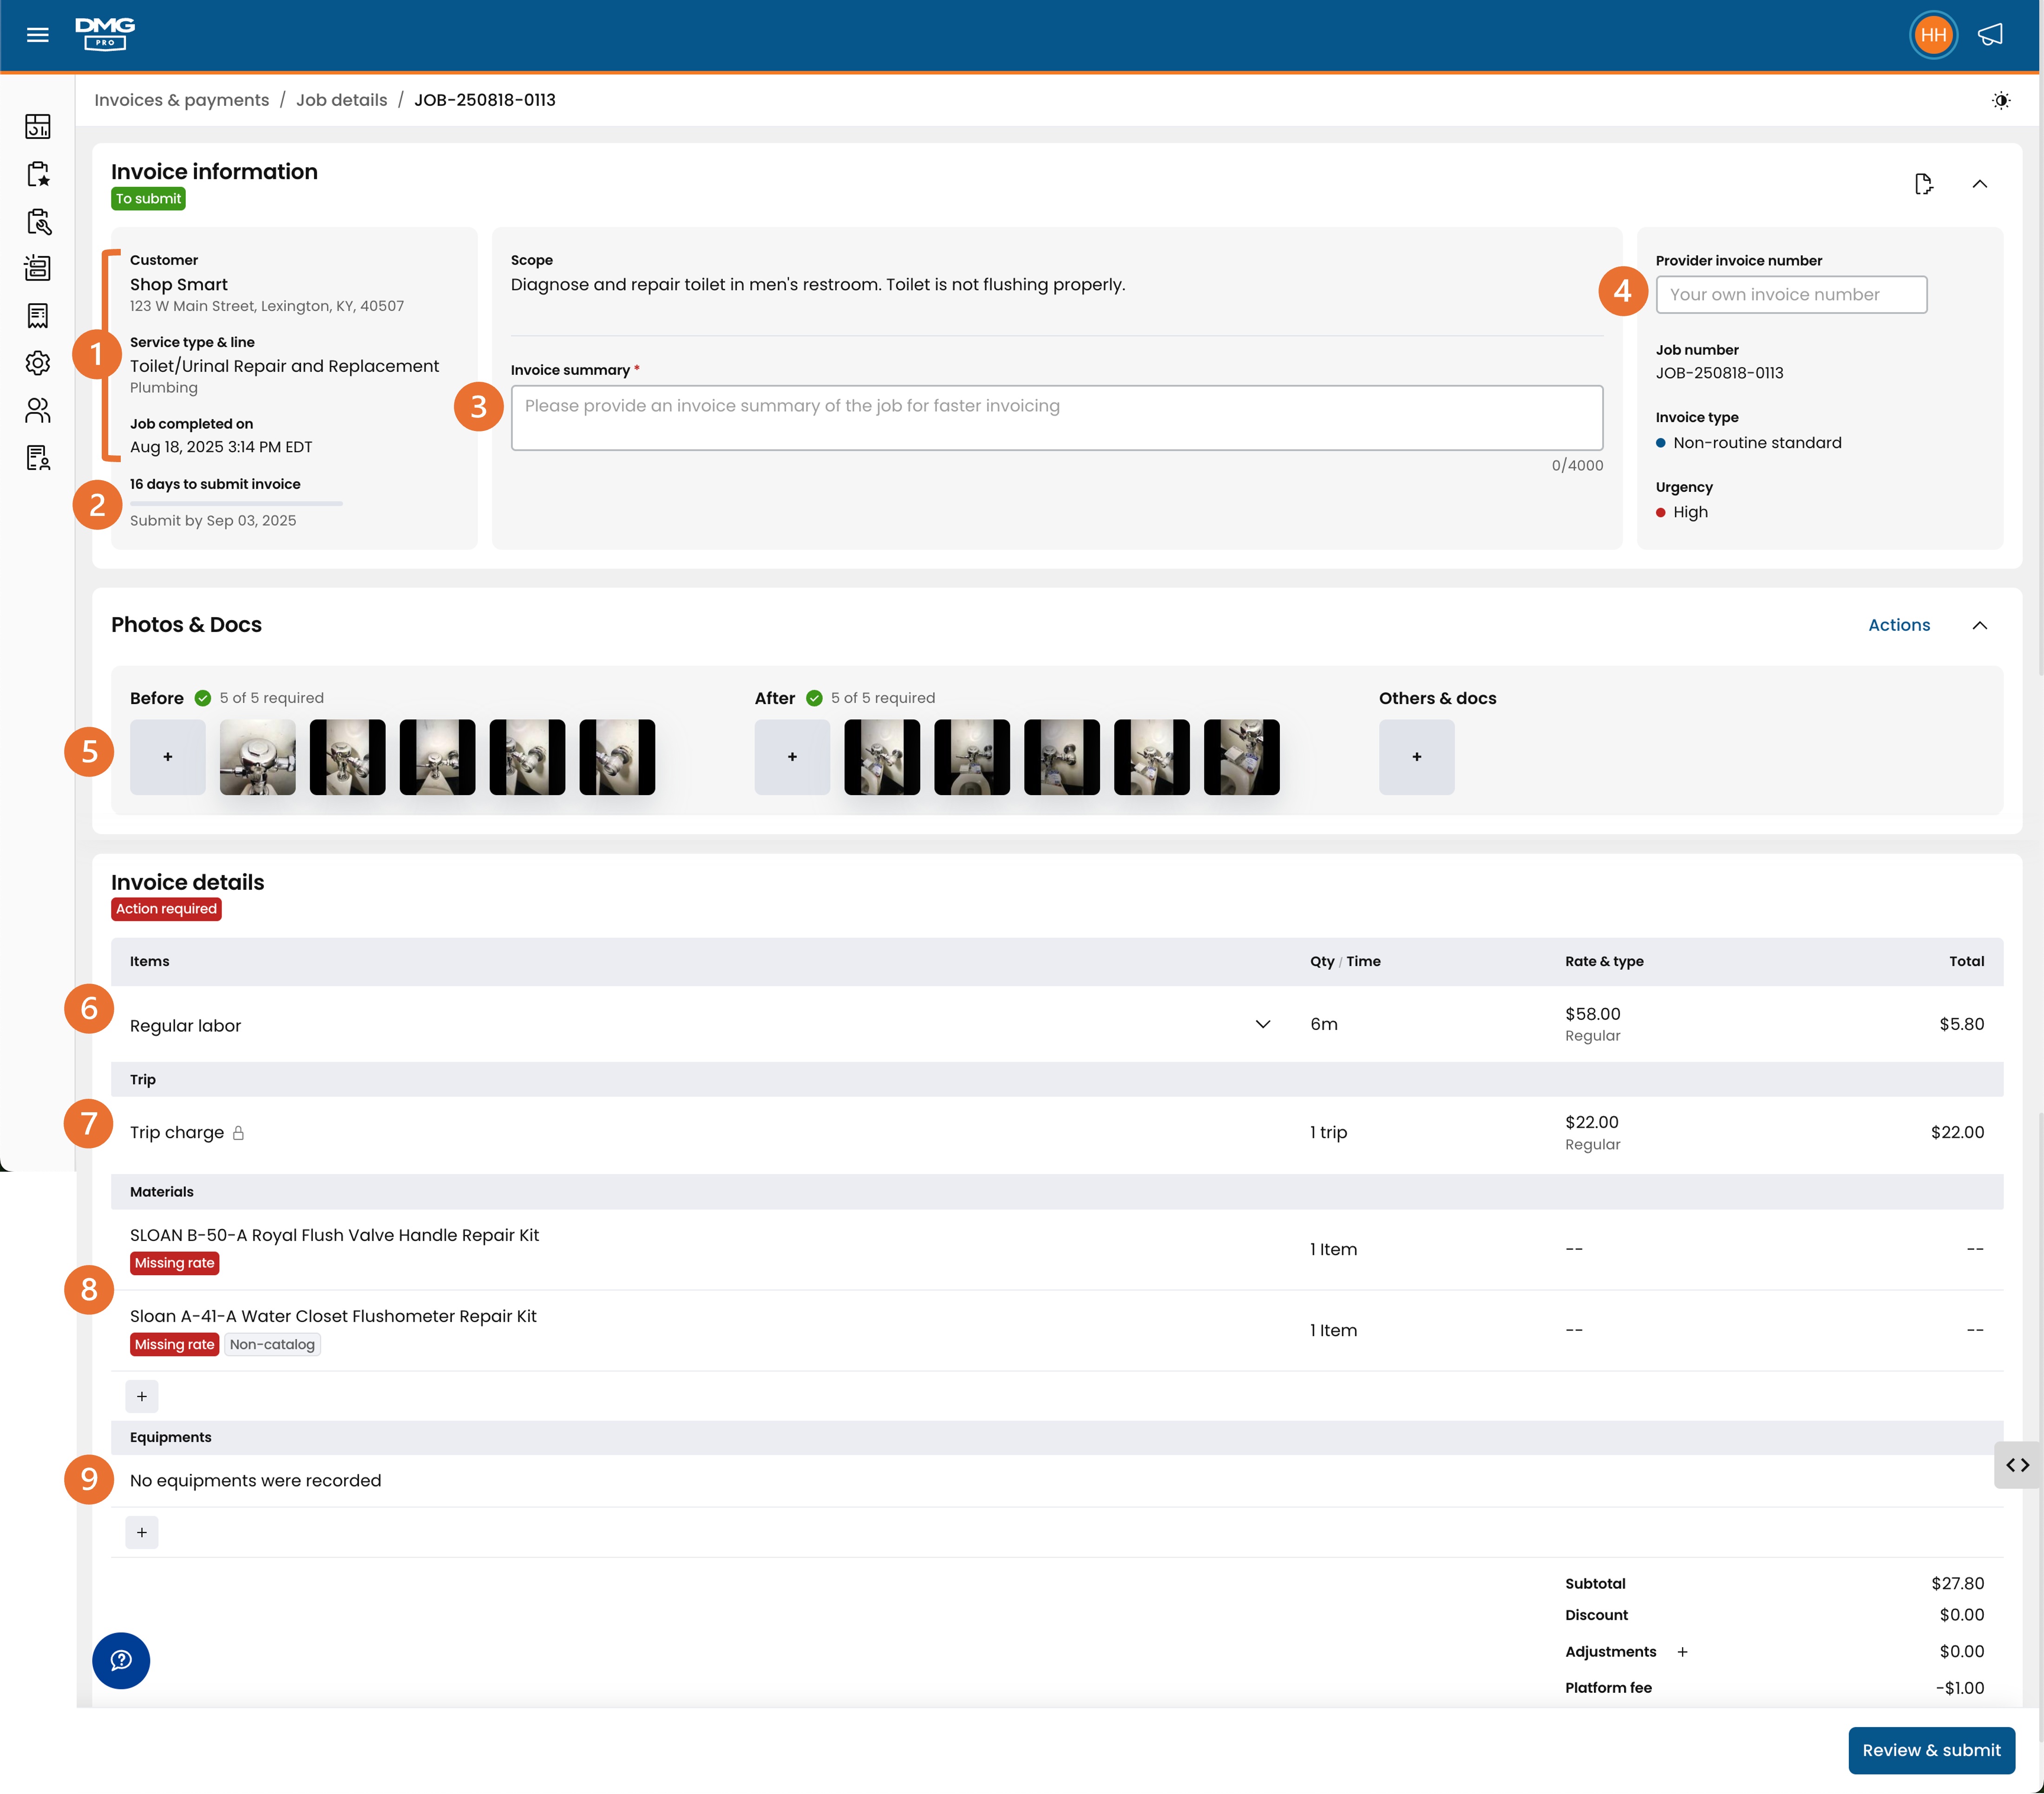This screenshot has width=2044, height=1794.
Task: Collapse the Invoice information section
Action: 1979,184
